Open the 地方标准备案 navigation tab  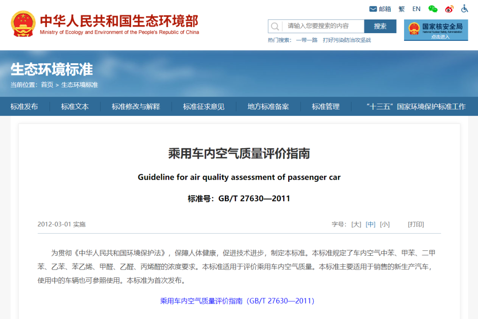[268, 106]
